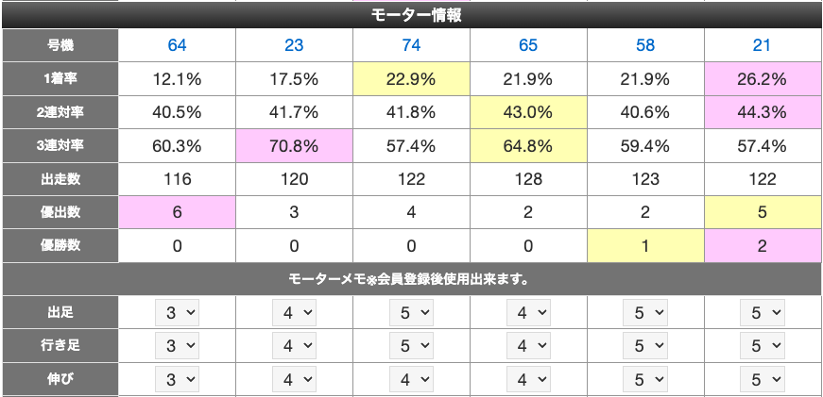The width and height of the screenshot is (823, 397).
Task: Click the モーターメモ header bar
Action: [x=411, y=279]
